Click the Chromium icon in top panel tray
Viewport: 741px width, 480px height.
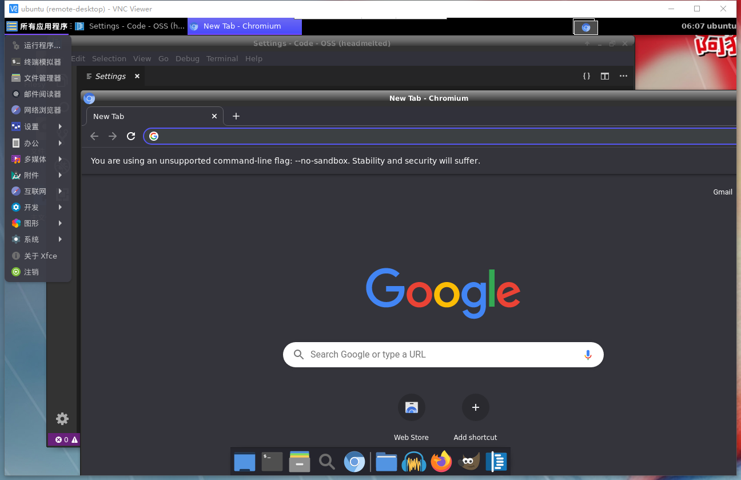(x=586, y=27)
